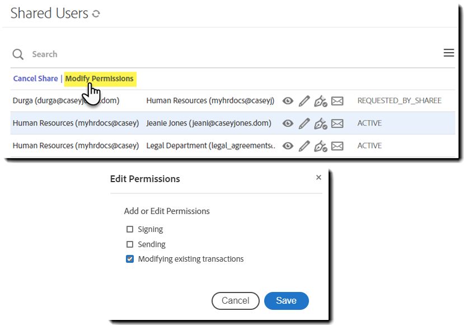The image size is (464, 325).
Task: Enable the Sending checkbox
Action: pyautogui.click(x=130, y=244)
